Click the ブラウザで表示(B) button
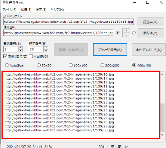This screenshot has width=166, height=148. 110,50
